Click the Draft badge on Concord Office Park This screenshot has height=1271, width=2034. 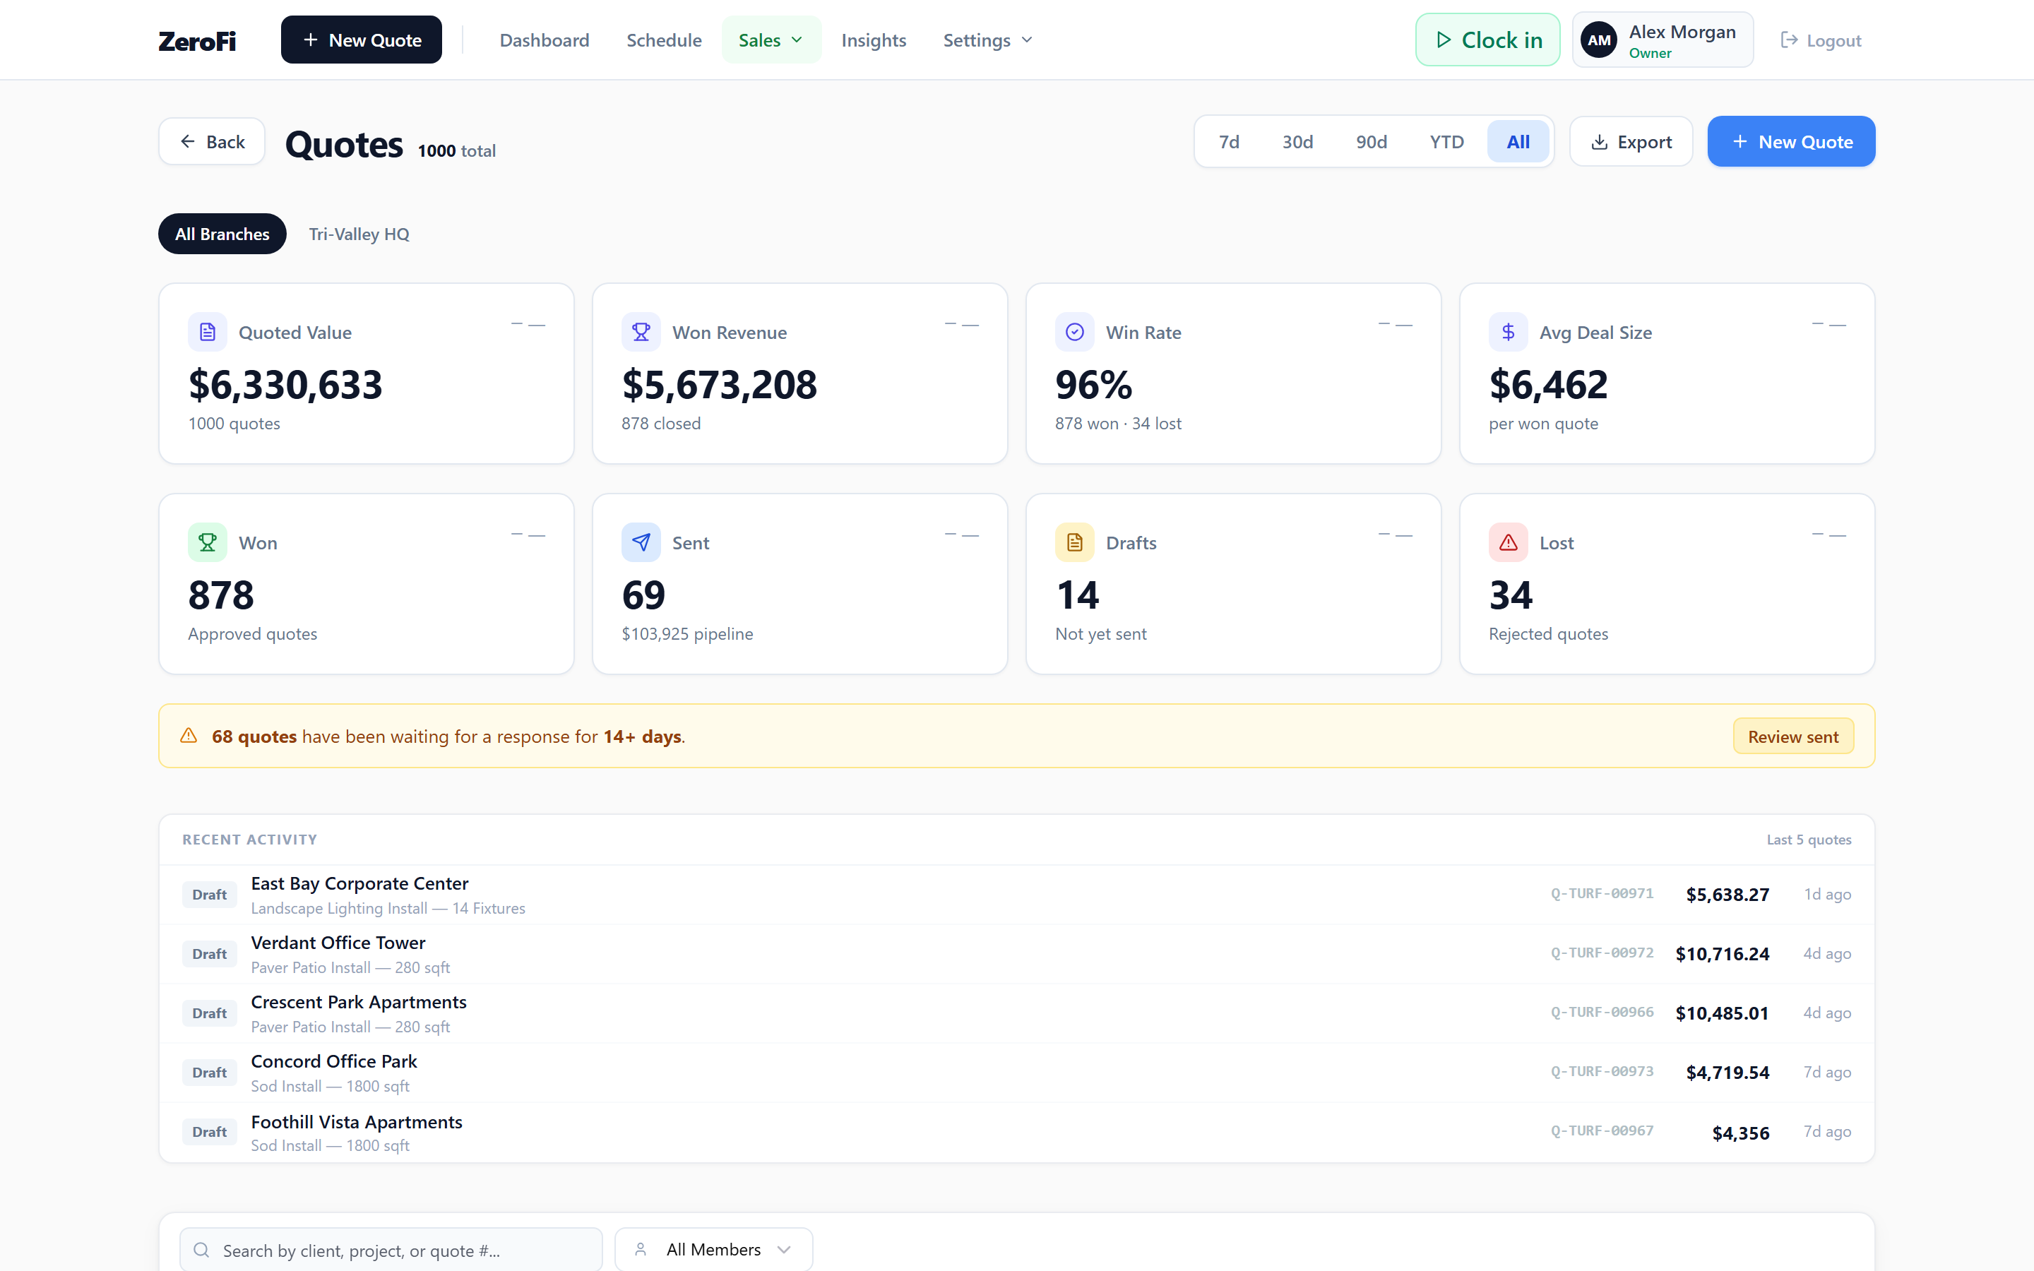click(209, 1073)
